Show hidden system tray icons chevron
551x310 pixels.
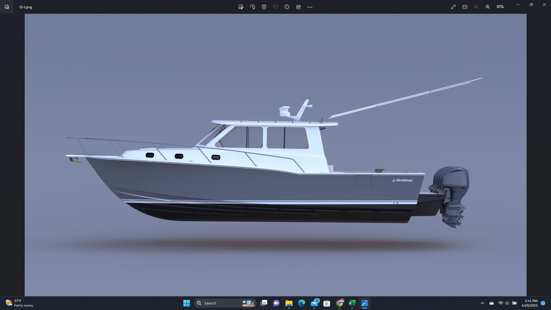(x=482, y=303)
